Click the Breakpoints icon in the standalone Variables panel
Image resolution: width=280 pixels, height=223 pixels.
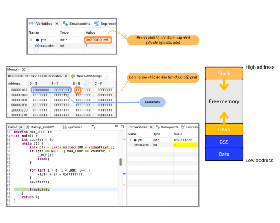[x=65, y=24]
